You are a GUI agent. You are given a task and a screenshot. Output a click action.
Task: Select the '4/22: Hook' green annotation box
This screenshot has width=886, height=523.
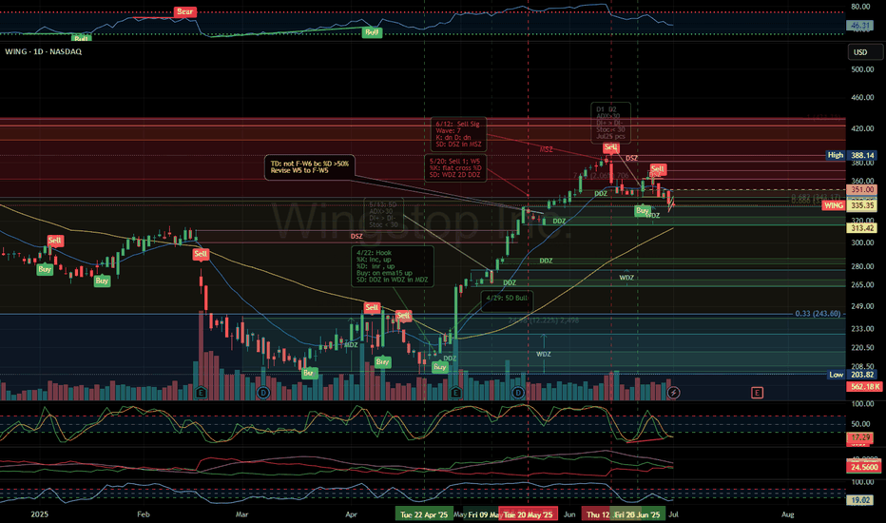[393, 266]
